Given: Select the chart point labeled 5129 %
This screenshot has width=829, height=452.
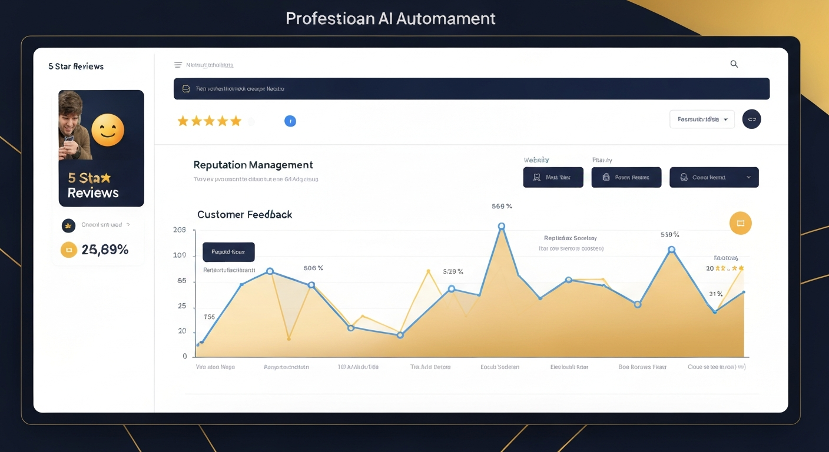Looking at the screenshot, I should click(451, 289).
